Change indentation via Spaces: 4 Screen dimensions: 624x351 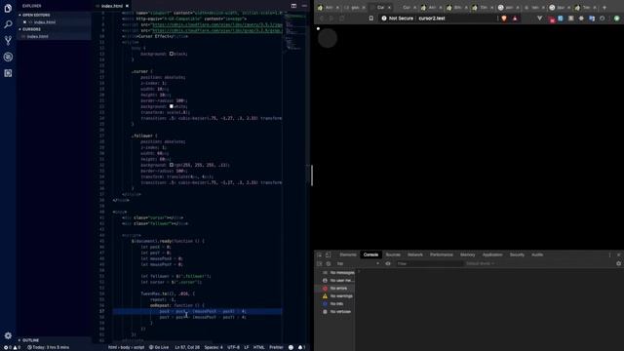coord(214,347)
